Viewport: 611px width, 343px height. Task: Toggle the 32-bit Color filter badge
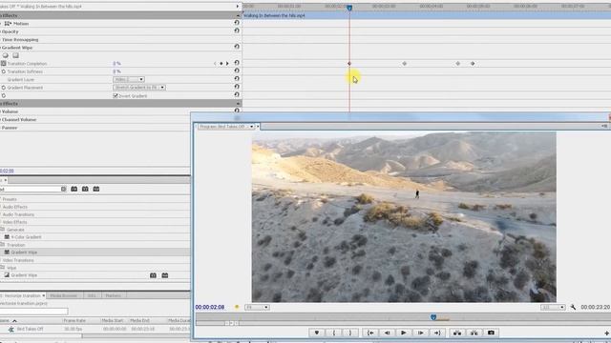pos(85,189)
